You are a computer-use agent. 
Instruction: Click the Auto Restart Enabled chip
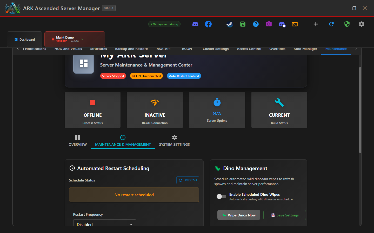coord(184,76)
